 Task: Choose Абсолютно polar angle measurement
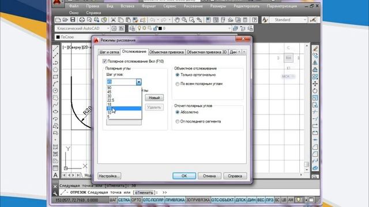pyautogui.click(x=178, y=112)
